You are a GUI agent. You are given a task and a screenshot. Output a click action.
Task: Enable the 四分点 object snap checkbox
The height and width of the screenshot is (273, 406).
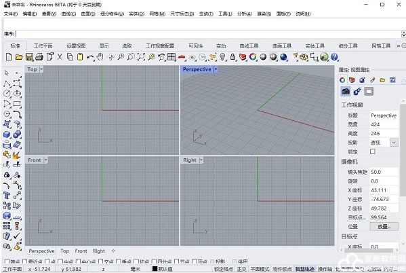[154, 261]
